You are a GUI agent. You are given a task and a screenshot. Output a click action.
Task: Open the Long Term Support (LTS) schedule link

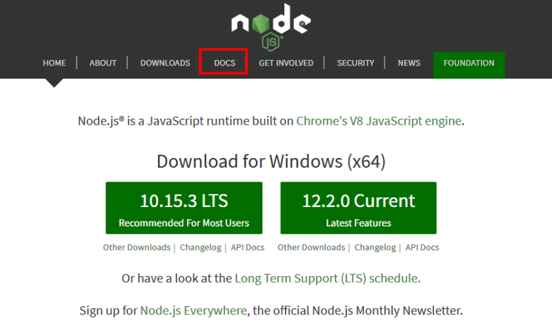327,278
